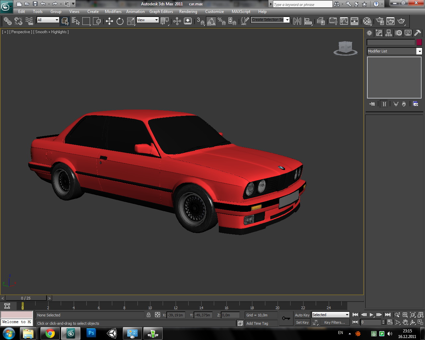Open the Modifiers menu

tap(113, 11)
